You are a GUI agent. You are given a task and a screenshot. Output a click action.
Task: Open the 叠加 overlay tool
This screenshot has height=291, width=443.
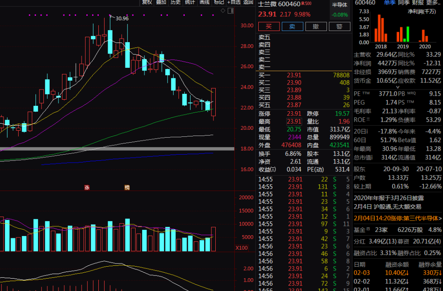click(161, 2)
